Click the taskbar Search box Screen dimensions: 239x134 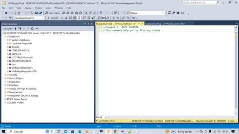click(x=30, y=131)
